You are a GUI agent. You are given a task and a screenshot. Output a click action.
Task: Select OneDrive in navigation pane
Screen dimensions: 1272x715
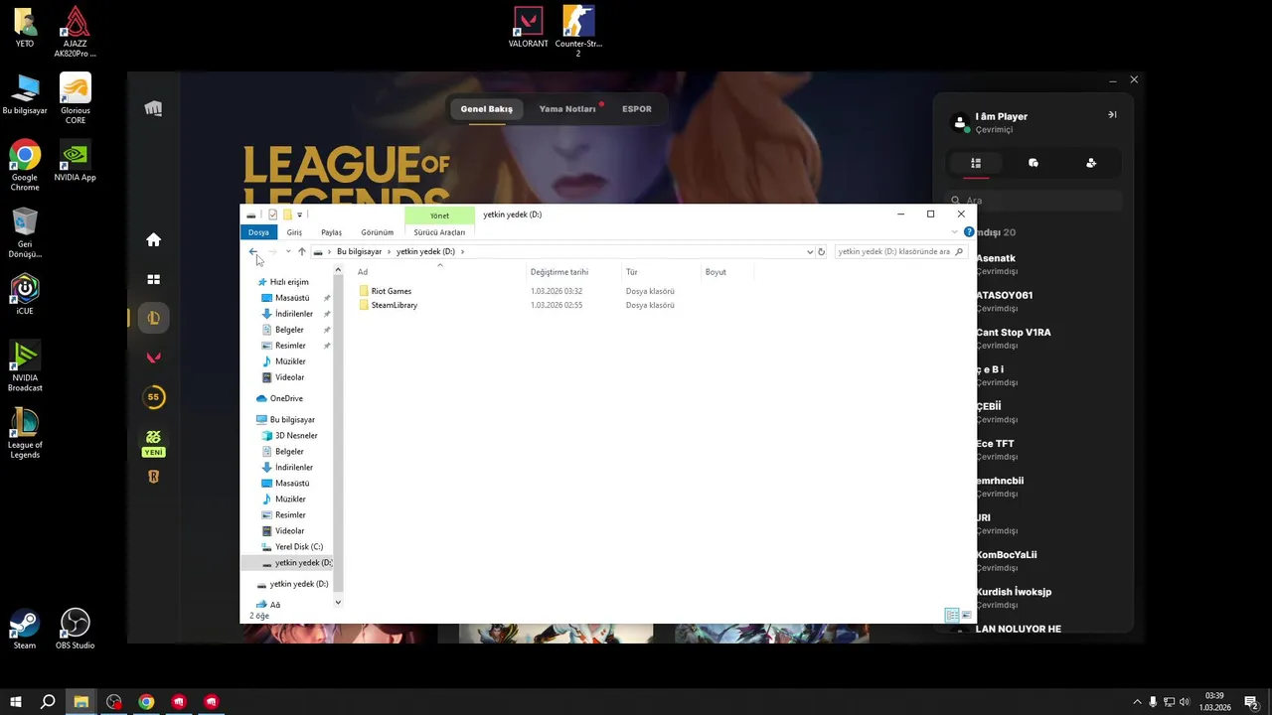[286, 398]
